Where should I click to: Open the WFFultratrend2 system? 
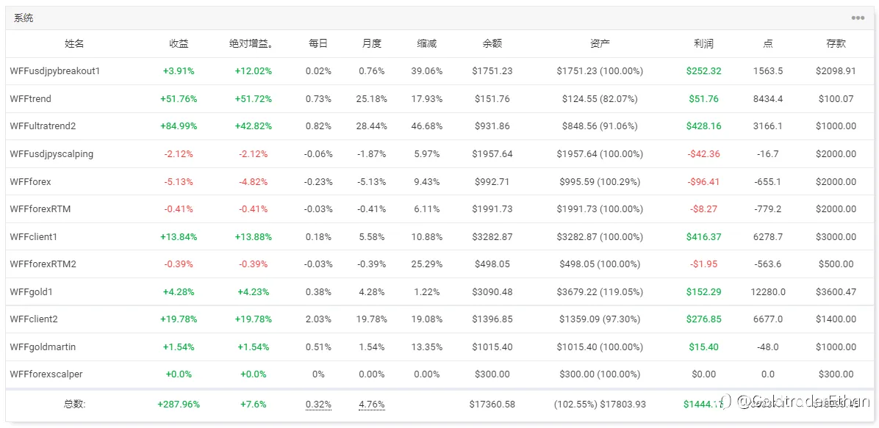[x=43, y=126]
